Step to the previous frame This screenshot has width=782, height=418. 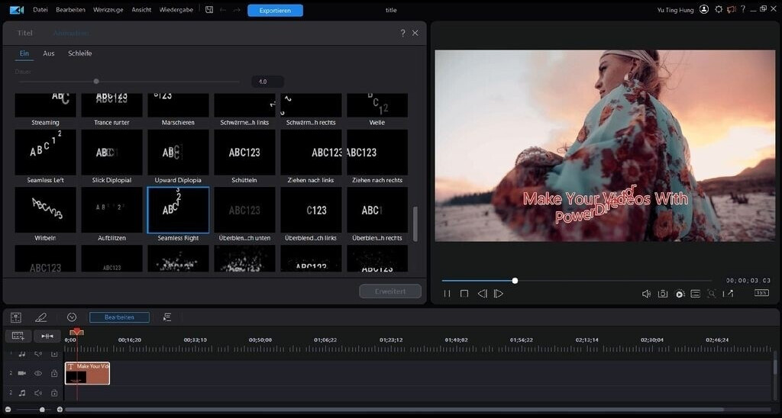(482, 294)
